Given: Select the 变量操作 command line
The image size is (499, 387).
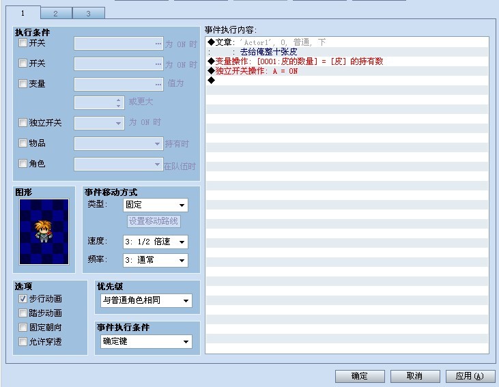Looking at the screenshot, I should 347,61.
